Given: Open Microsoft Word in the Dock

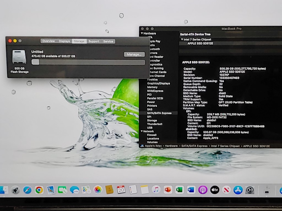Looking at the screenshot, I should point(191,190).
